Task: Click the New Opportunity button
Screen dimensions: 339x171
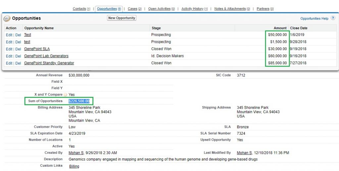Action: [122, 18]
